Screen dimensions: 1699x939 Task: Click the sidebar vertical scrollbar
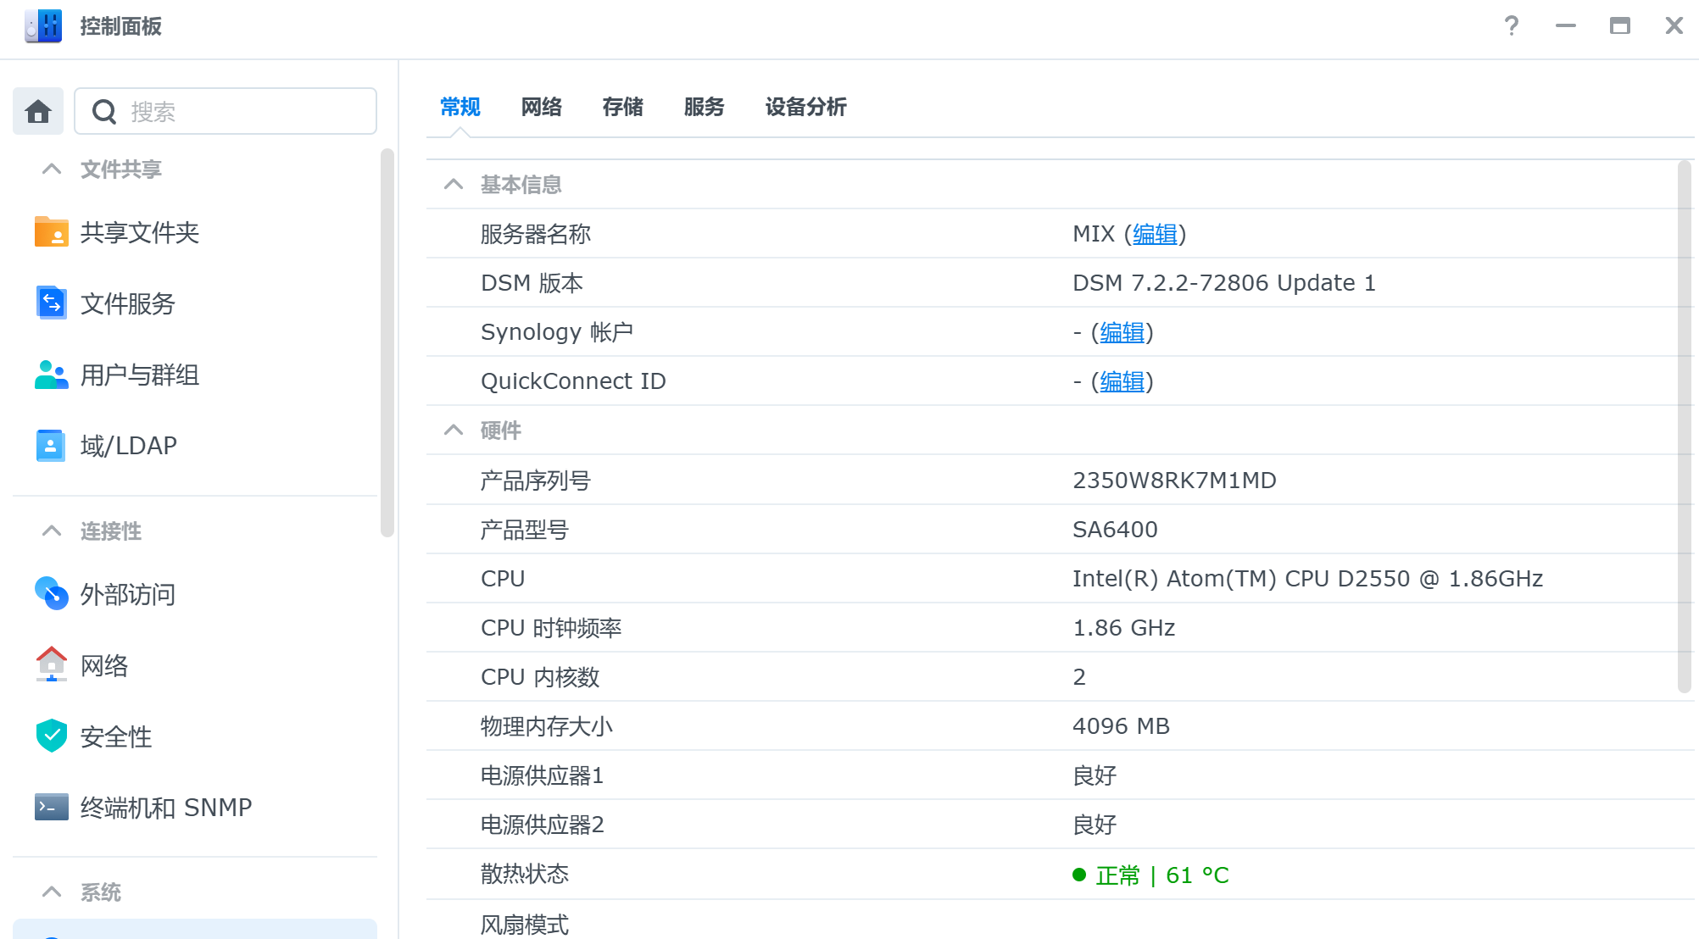pos(387,342)
